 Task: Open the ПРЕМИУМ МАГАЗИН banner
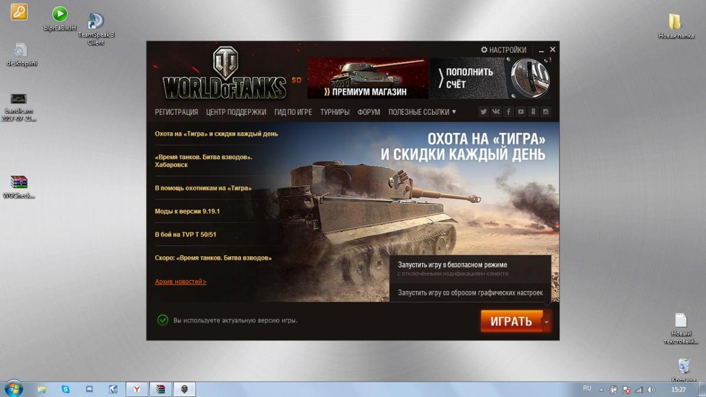(368, 78)
